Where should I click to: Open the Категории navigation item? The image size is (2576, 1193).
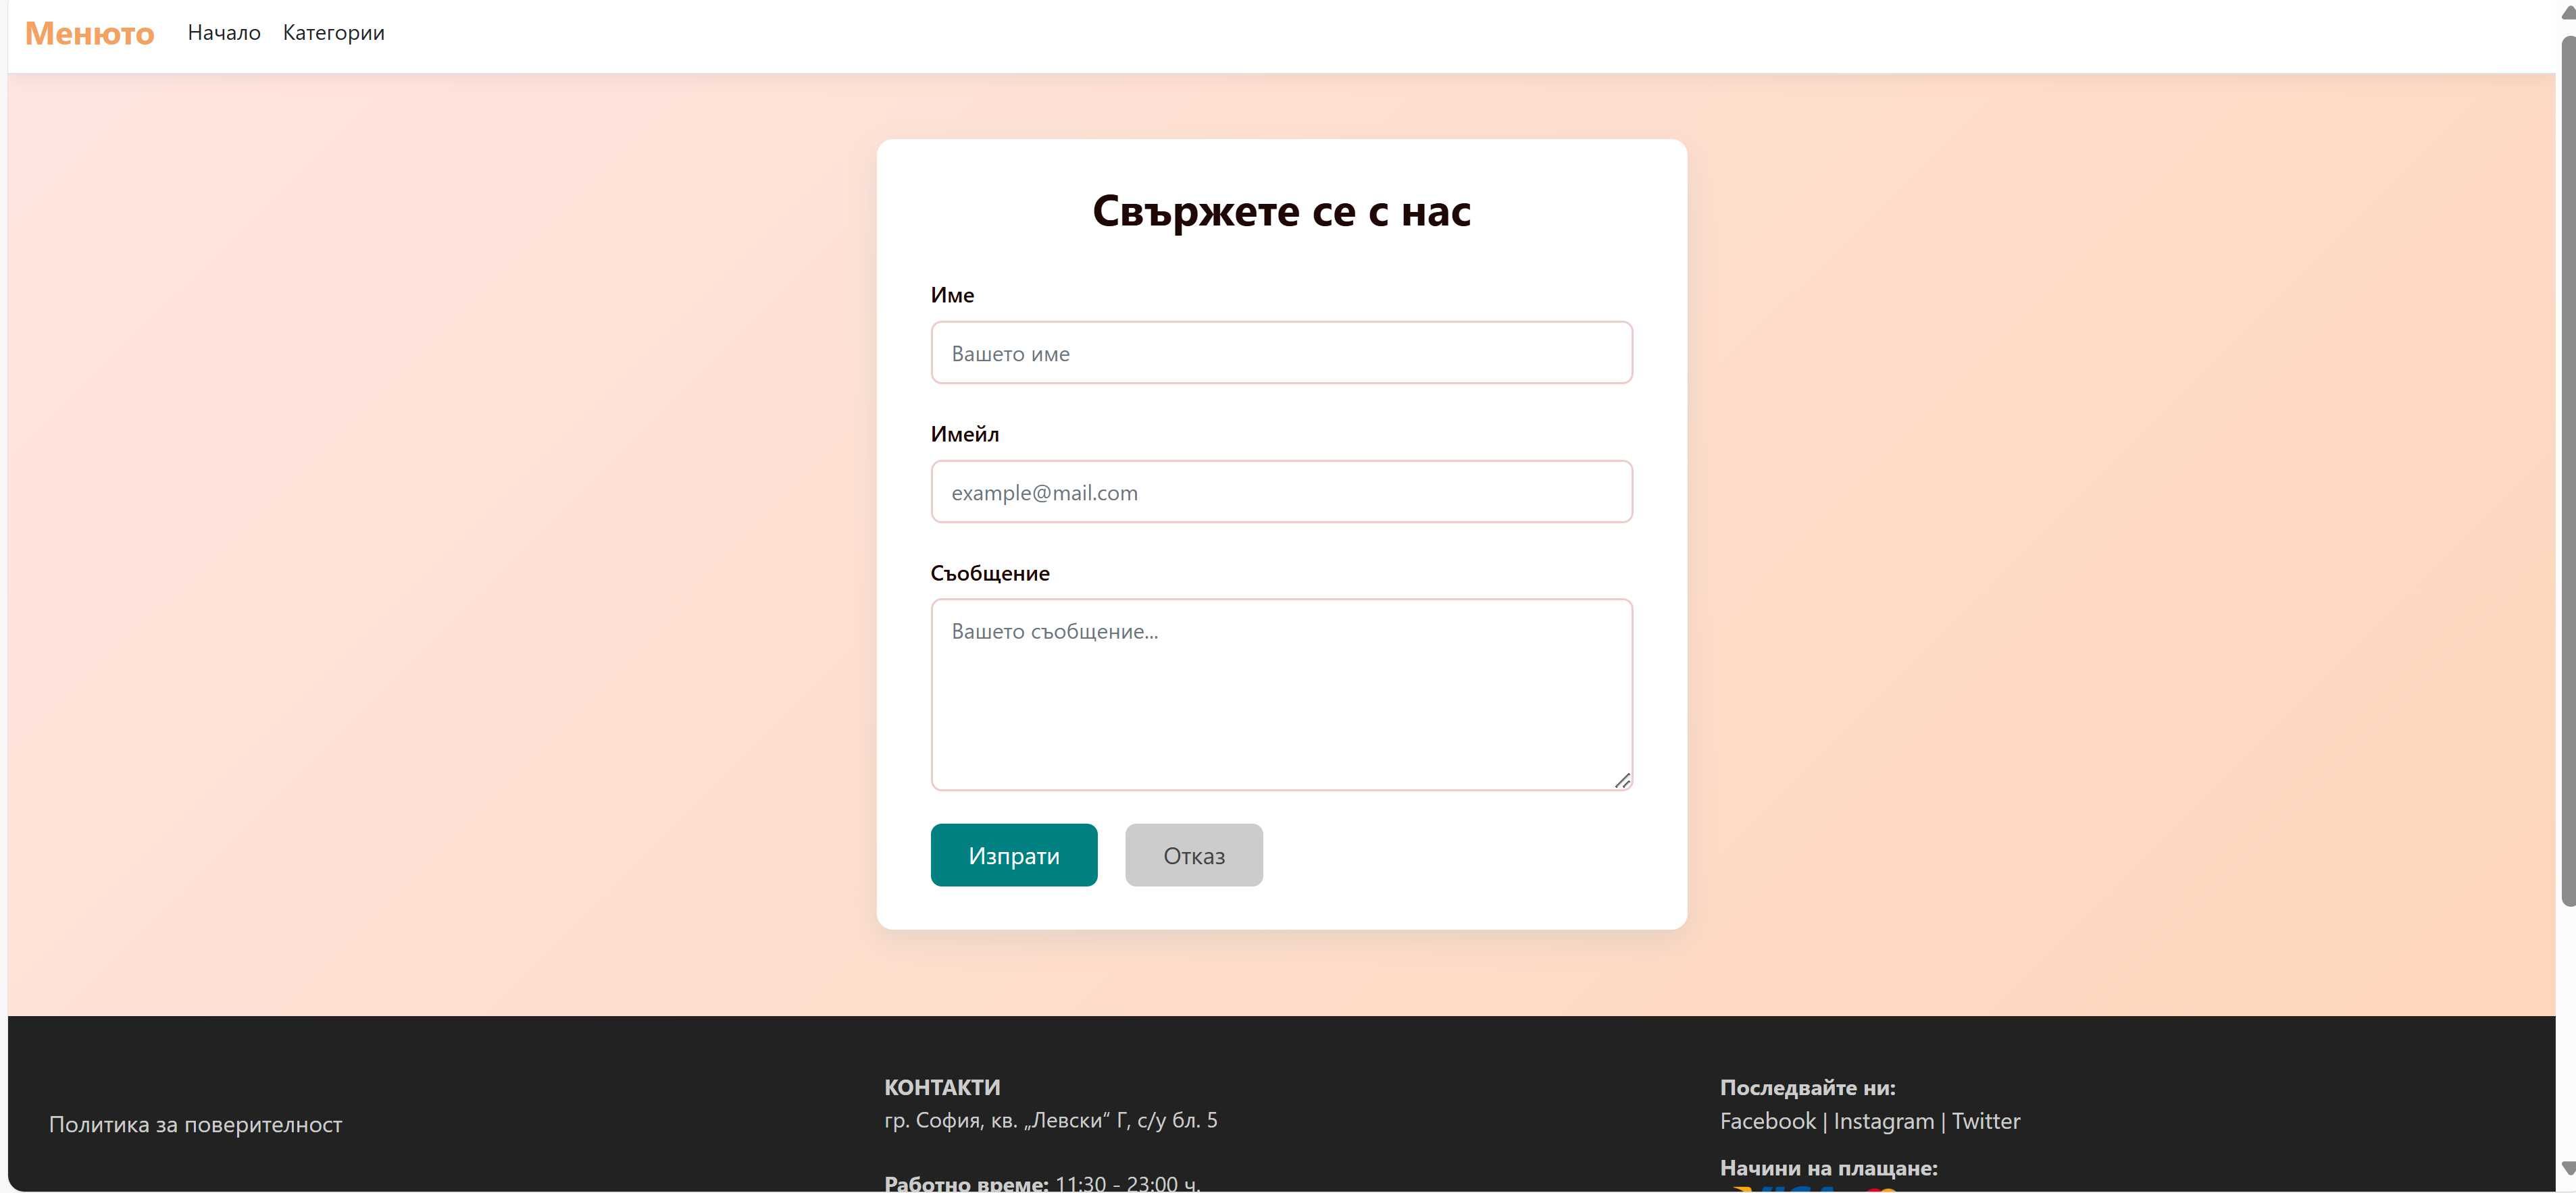point(333,33)
